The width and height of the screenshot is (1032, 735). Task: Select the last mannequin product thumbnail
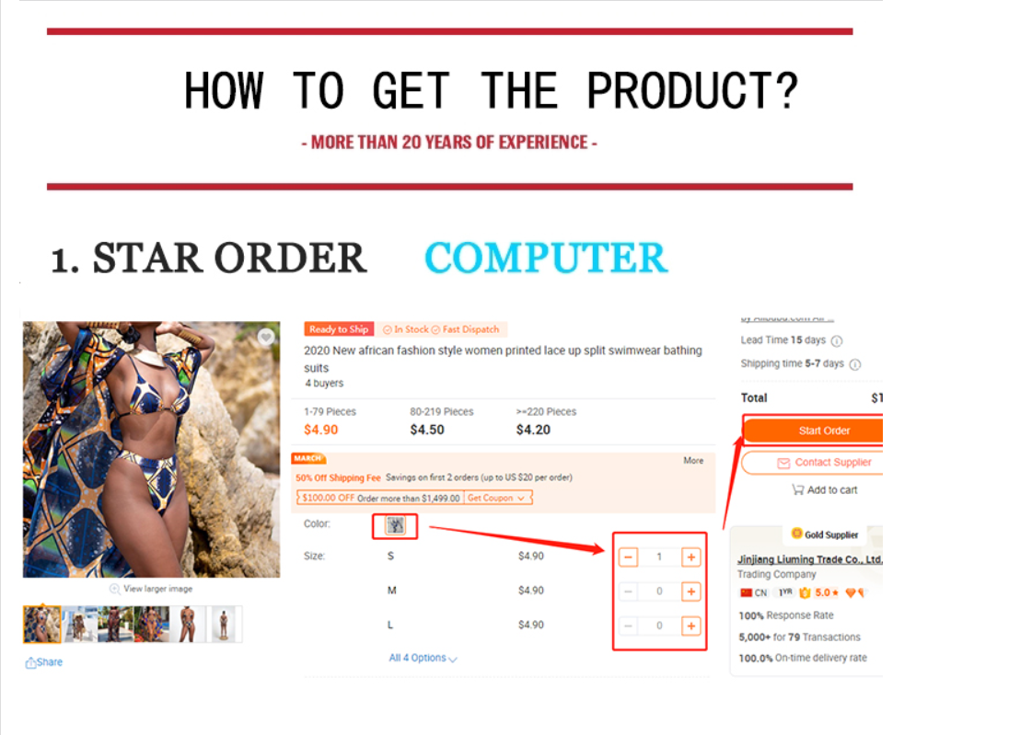(x=224, y=625)
